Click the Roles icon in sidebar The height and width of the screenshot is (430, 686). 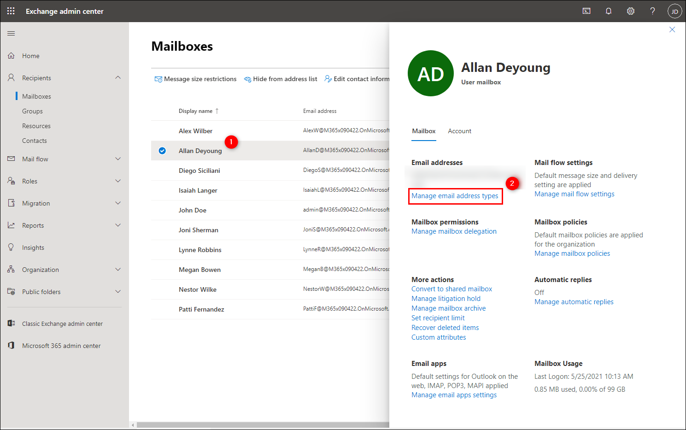click(11, 181)
